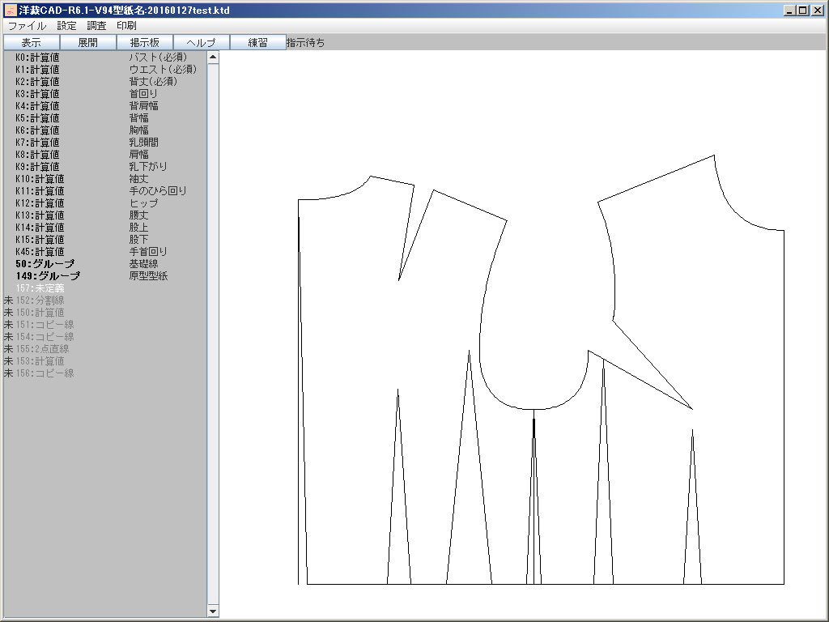Click the 手のひら回り label

pyautogui.click(x=158, y=191)
